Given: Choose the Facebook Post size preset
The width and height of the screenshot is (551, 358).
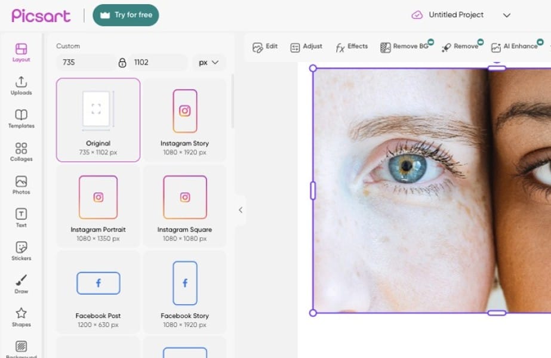Looking at the screenshot, I should click(x=98, y=292).
